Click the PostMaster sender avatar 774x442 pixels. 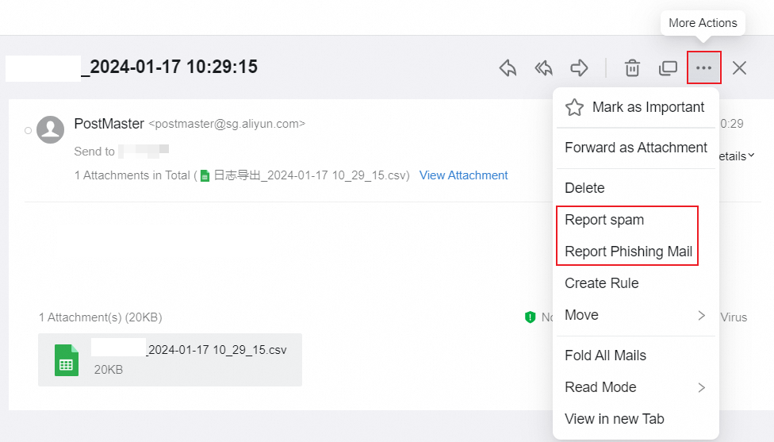[50, 129]
